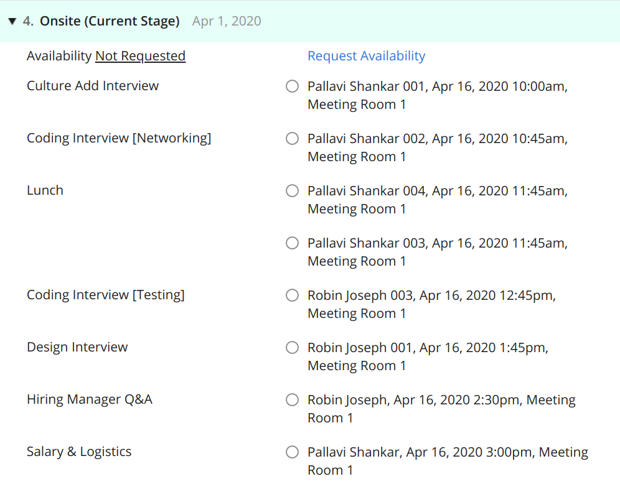Screen dimensions: 620x484
Task: Select Robin Joseph 001 1:45pm radio button
Action: pyautogui.click(x=292, y=348)
